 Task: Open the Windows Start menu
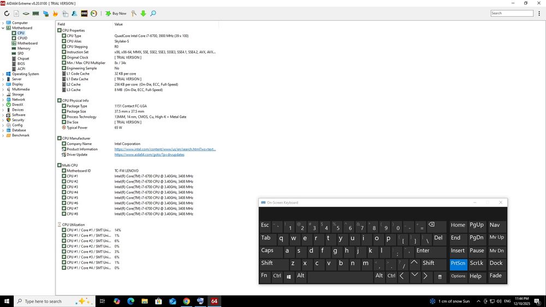pos(7,301)
